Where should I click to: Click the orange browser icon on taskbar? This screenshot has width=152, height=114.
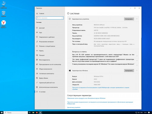pyautogui.click(x=37, y=112)
